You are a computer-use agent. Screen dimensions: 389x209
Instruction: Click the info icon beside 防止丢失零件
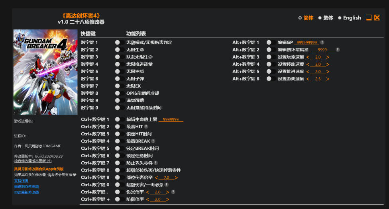155,163
